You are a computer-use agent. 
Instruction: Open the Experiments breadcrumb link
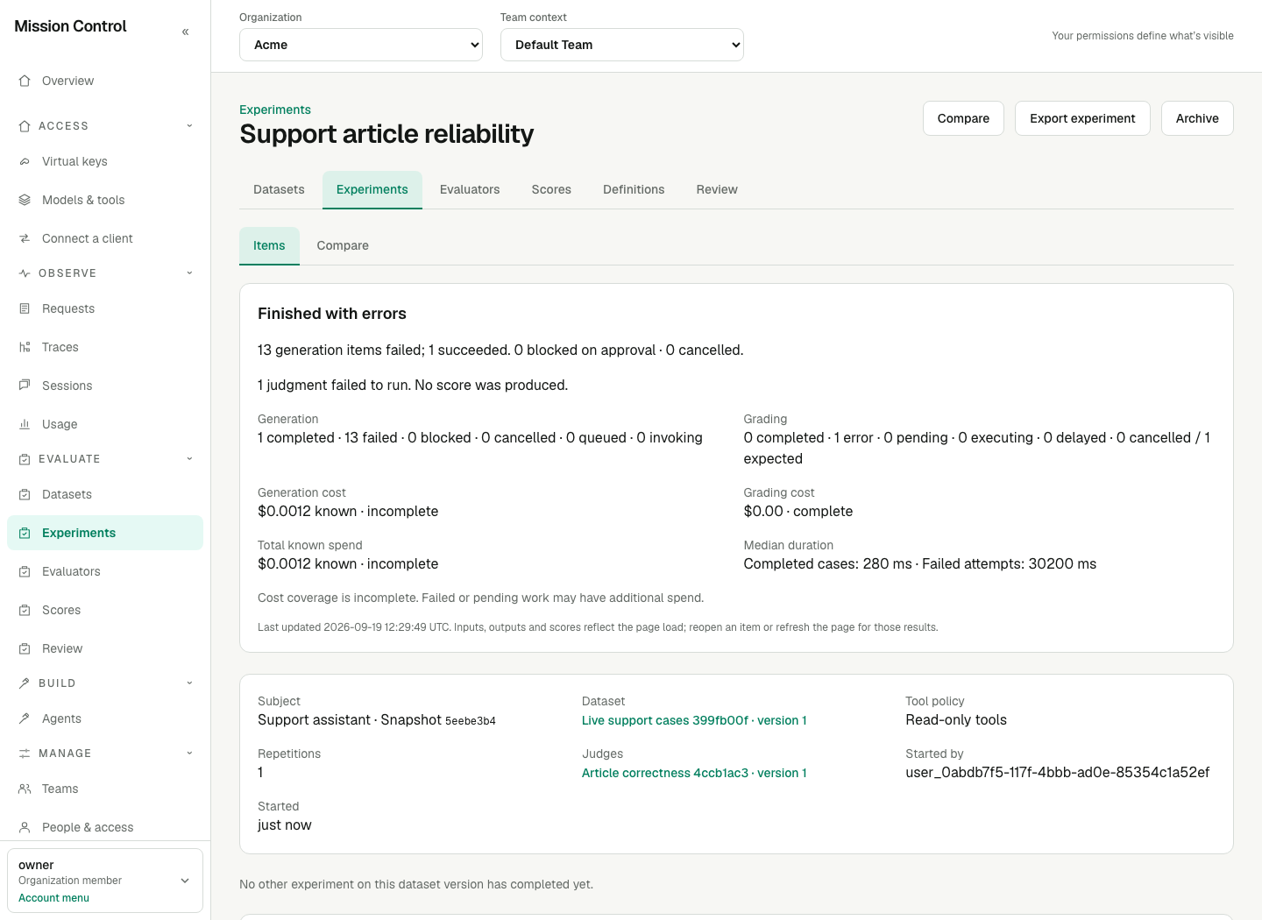[275, 110]
